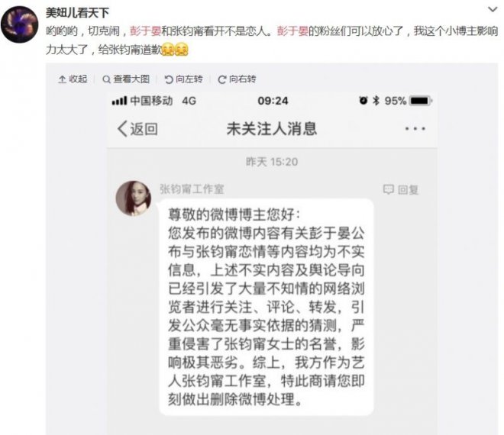Viewport: 504px width, 435px height.
Task: Open 张钧甯工作室 sender avatar
Action: pos(134,198)
